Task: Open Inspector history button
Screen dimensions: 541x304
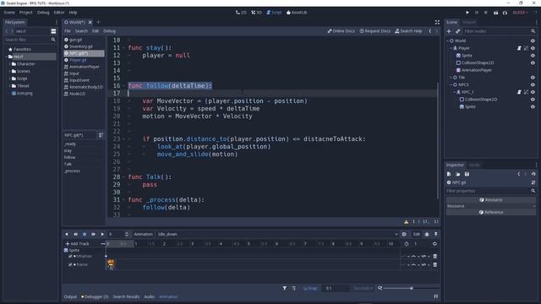Action: tap(533, 174)
